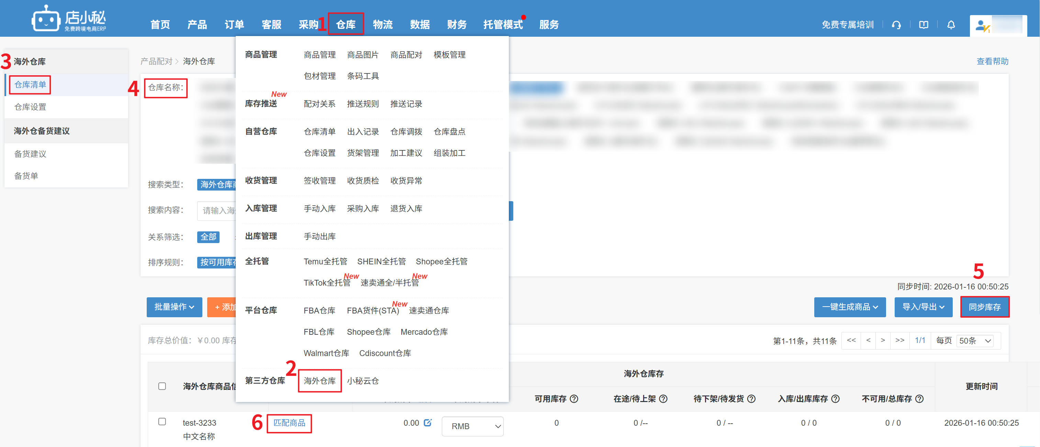Go to 仓库设置 in left sidebar
The width and height of the screenshot is (1040, 447).
30,107
